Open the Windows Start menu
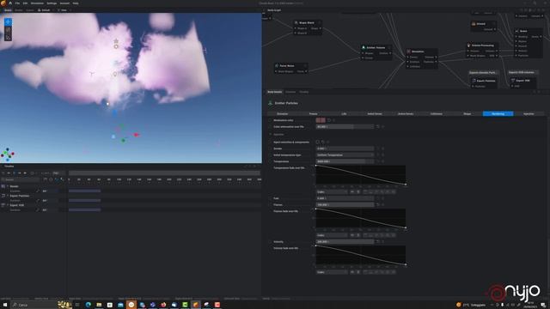 [x=5, y=305]
